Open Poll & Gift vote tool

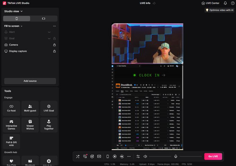tap(11, 141)
